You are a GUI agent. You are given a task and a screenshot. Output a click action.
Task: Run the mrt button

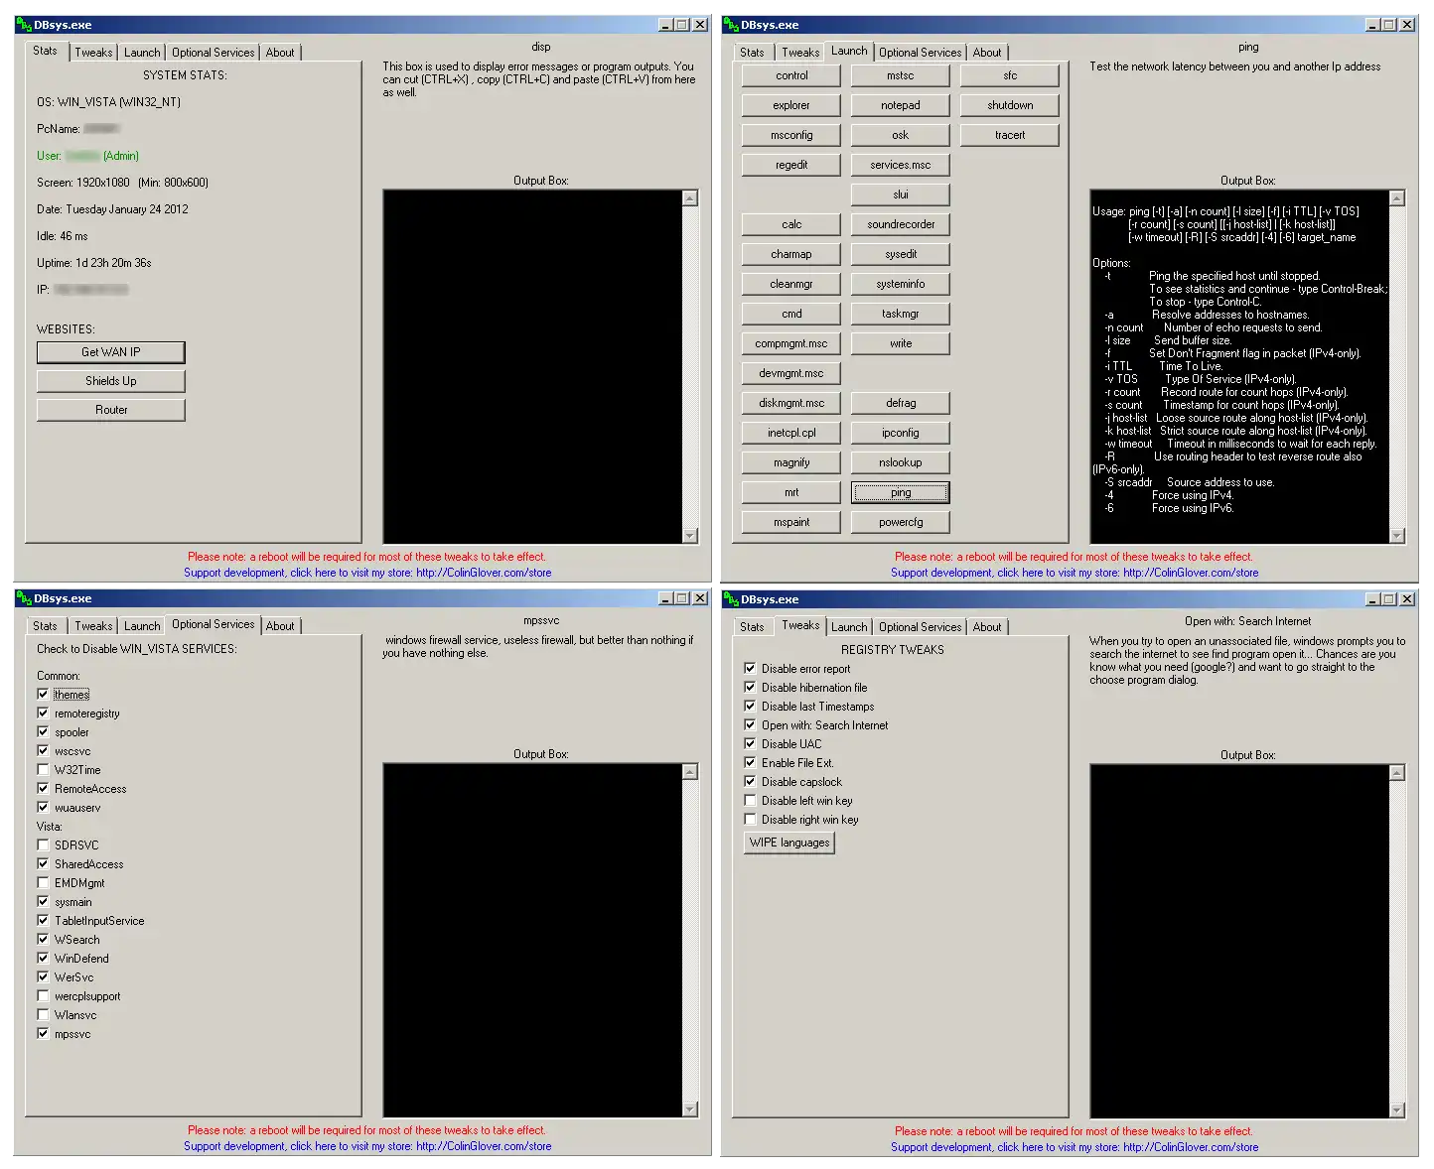coord(791,492)
